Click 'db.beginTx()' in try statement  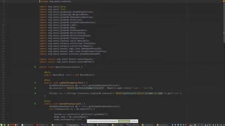[x=84, y=109]
